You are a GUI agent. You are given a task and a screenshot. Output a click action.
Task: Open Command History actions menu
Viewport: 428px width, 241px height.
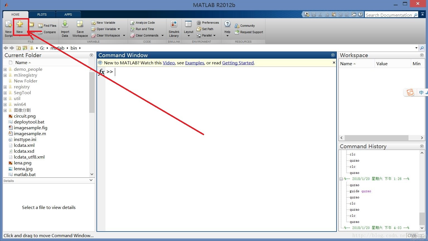(x=422, y=146)
